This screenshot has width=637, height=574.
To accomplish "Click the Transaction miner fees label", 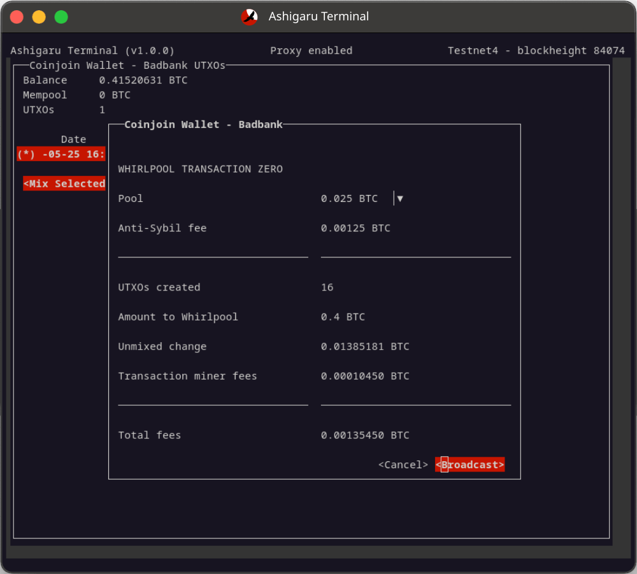I will coord(187,376).
